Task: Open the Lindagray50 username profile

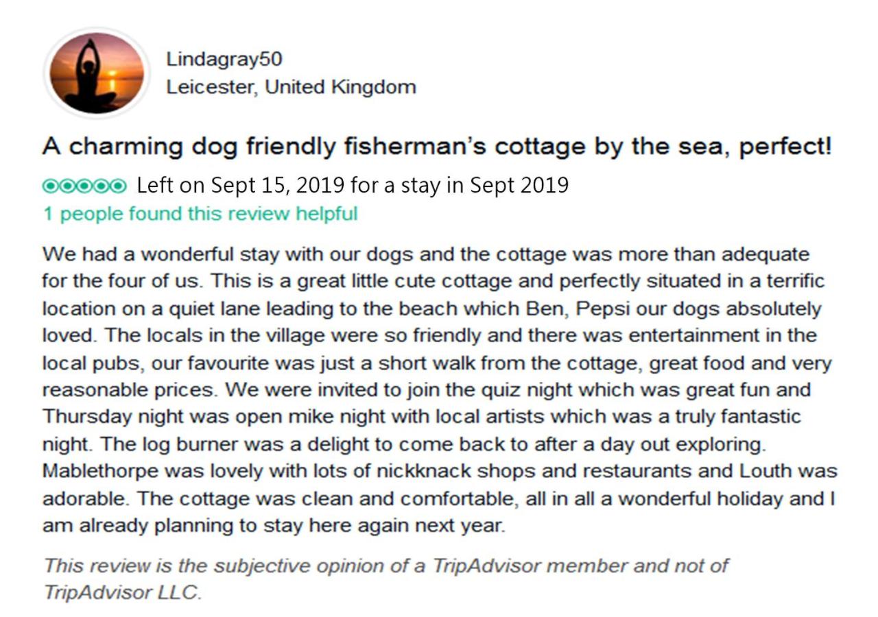Action: coord(224,59)
